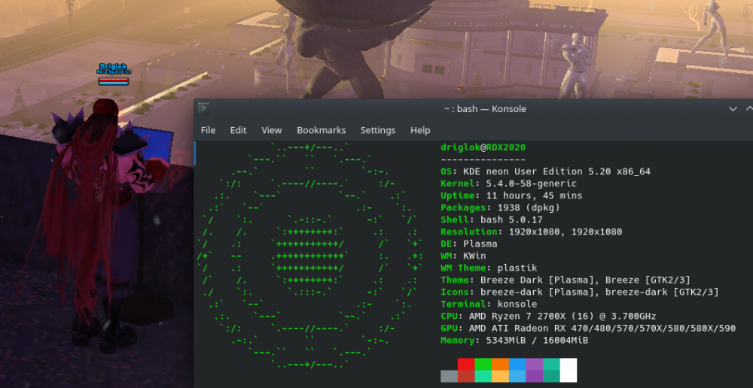753x388 pixels.
Task: Open the Edit menu
Action: click(x=238, y=130)
